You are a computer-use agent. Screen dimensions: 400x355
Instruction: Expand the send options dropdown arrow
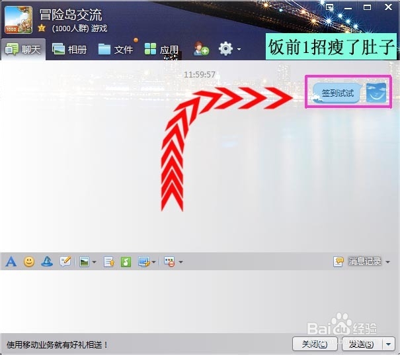[389, 344]
